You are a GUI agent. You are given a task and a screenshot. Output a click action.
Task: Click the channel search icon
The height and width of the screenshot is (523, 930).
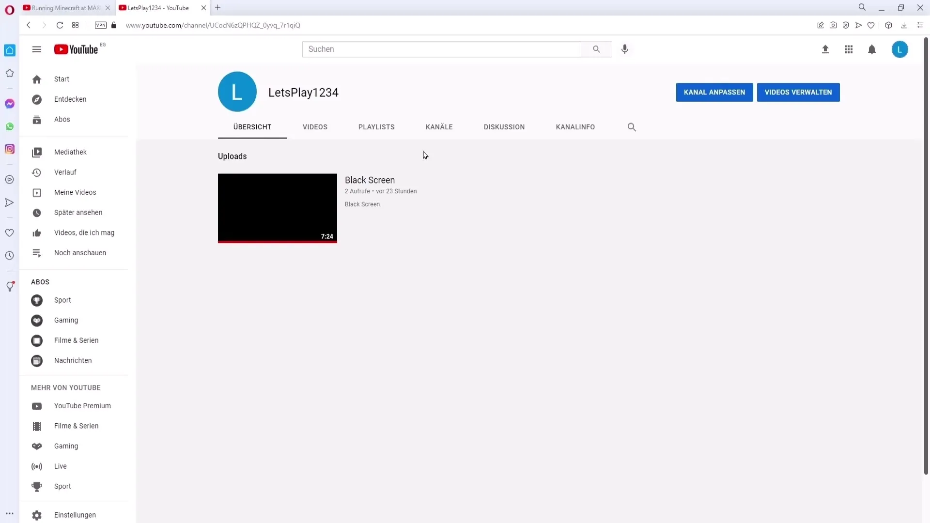tap(632, 126)
